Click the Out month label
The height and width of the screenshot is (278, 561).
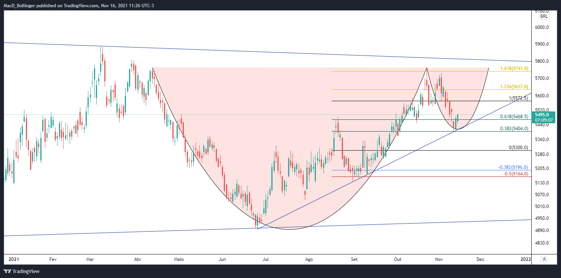[x=398, y=259]
